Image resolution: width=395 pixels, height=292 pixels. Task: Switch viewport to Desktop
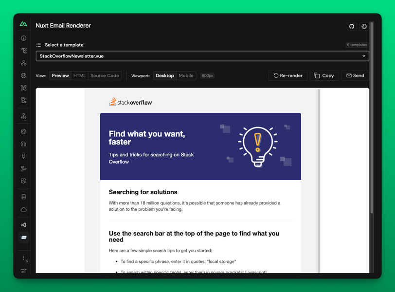click(164, 76)
